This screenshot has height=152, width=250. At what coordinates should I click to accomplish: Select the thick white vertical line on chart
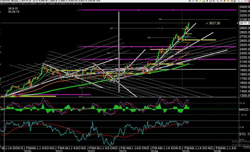(x=119, y=52)
